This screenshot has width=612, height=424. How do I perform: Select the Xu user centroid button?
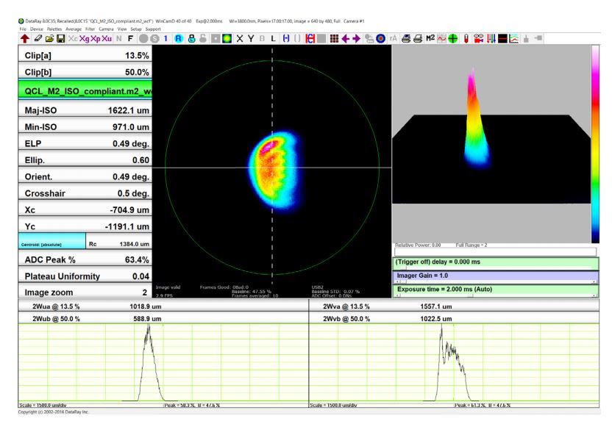[107, 38]
